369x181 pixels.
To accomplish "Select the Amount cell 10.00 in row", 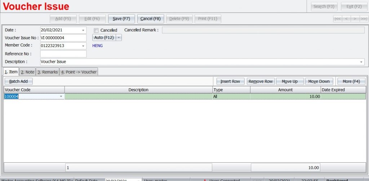I will coord(285,96).
